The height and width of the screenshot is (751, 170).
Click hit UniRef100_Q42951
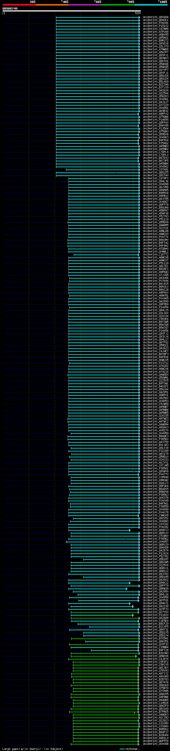[156, 392]
